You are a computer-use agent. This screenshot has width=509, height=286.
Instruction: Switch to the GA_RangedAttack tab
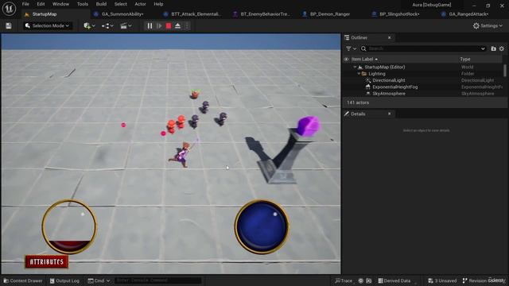(x=468, y=14)
